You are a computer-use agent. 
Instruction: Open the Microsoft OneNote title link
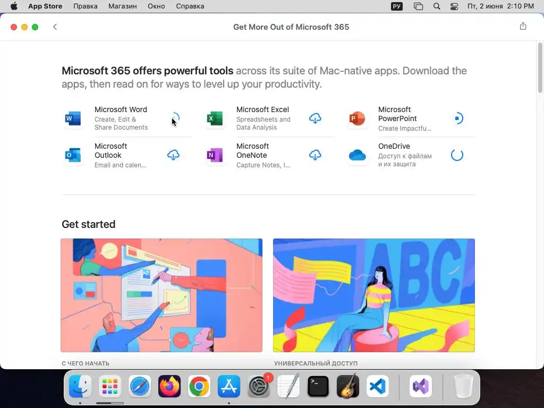[x=252, y=150]
